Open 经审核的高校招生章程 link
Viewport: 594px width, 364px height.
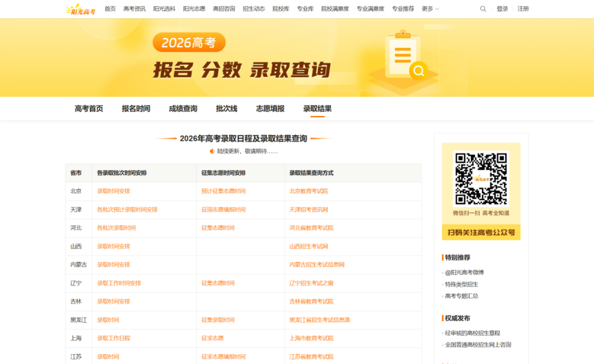[x=472, y=333]
